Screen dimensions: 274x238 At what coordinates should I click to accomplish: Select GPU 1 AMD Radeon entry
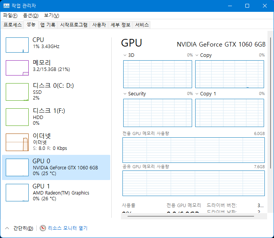[56, 193]
